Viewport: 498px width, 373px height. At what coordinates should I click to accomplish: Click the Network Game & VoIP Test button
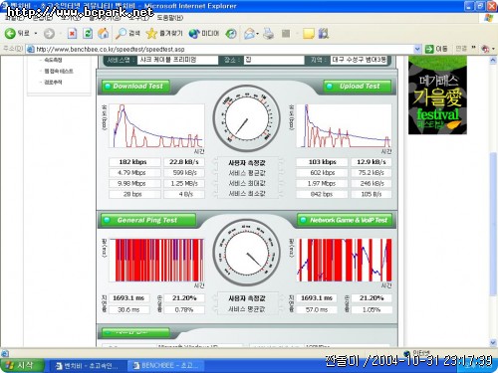pyautogui.click(x=345, y=220)
